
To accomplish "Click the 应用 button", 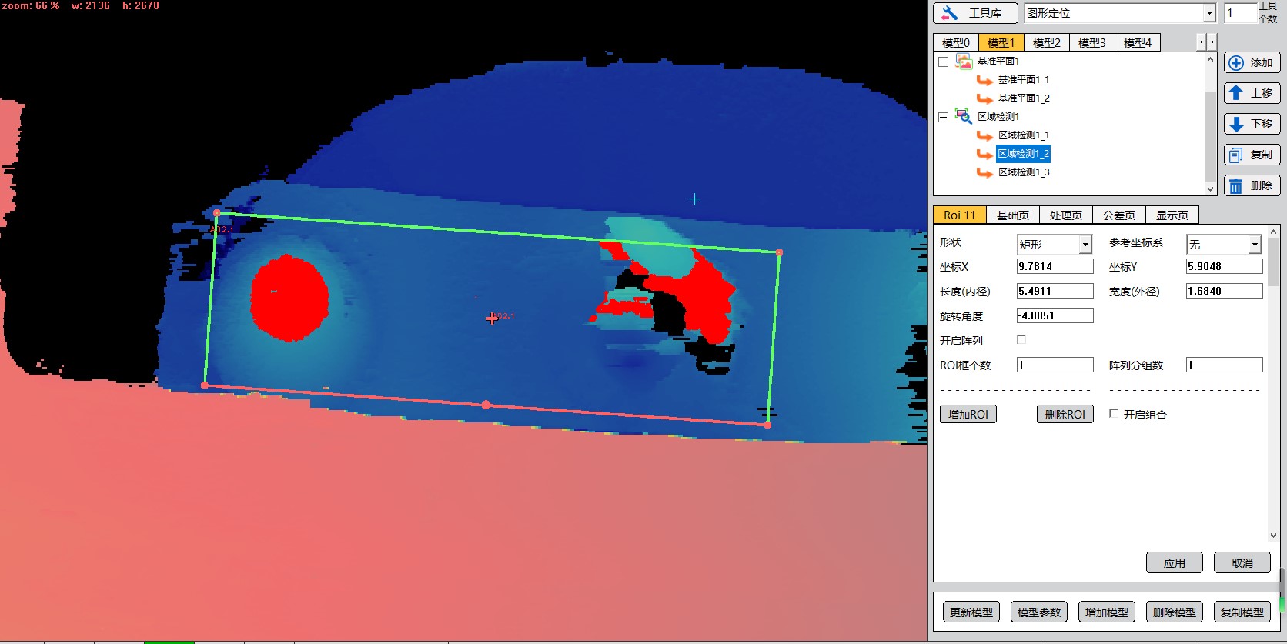I will click(1174, 562).
